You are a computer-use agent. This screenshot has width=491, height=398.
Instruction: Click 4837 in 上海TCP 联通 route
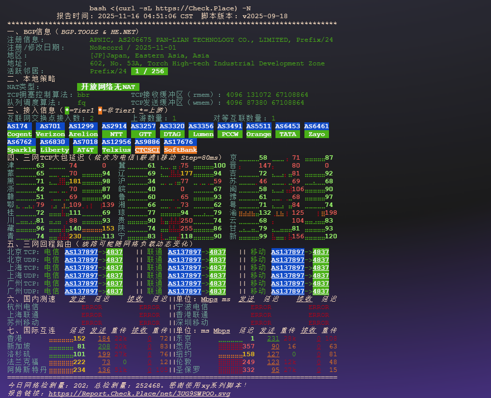tap(218, 268)
